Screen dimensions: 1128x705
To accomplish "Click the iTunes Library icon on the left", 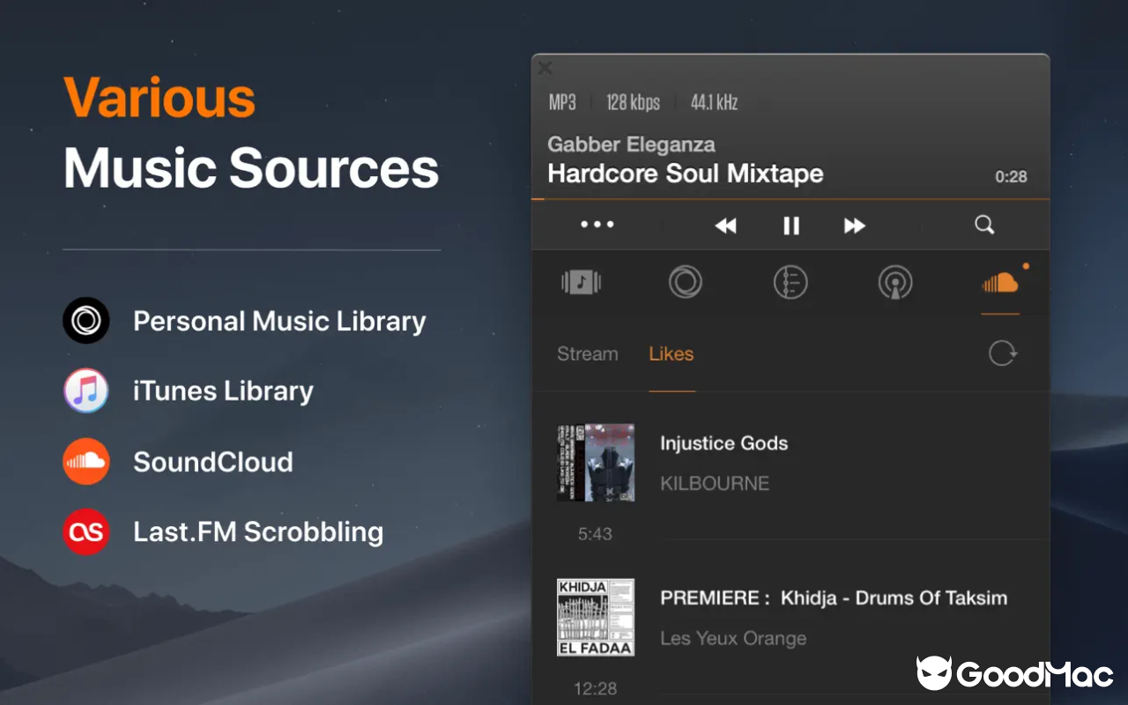I will 85,390.
